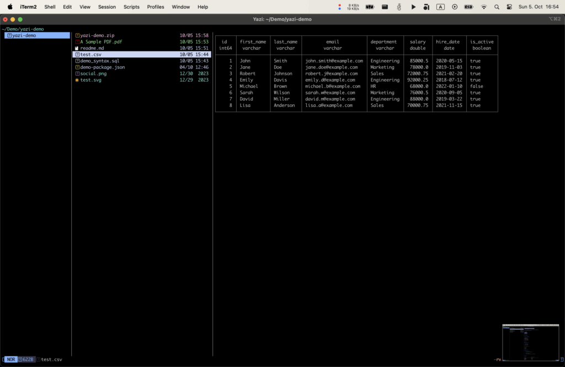
Task: Click the picture-in-picture video thumbnail at bottom right
Action: tap(530, 342)
